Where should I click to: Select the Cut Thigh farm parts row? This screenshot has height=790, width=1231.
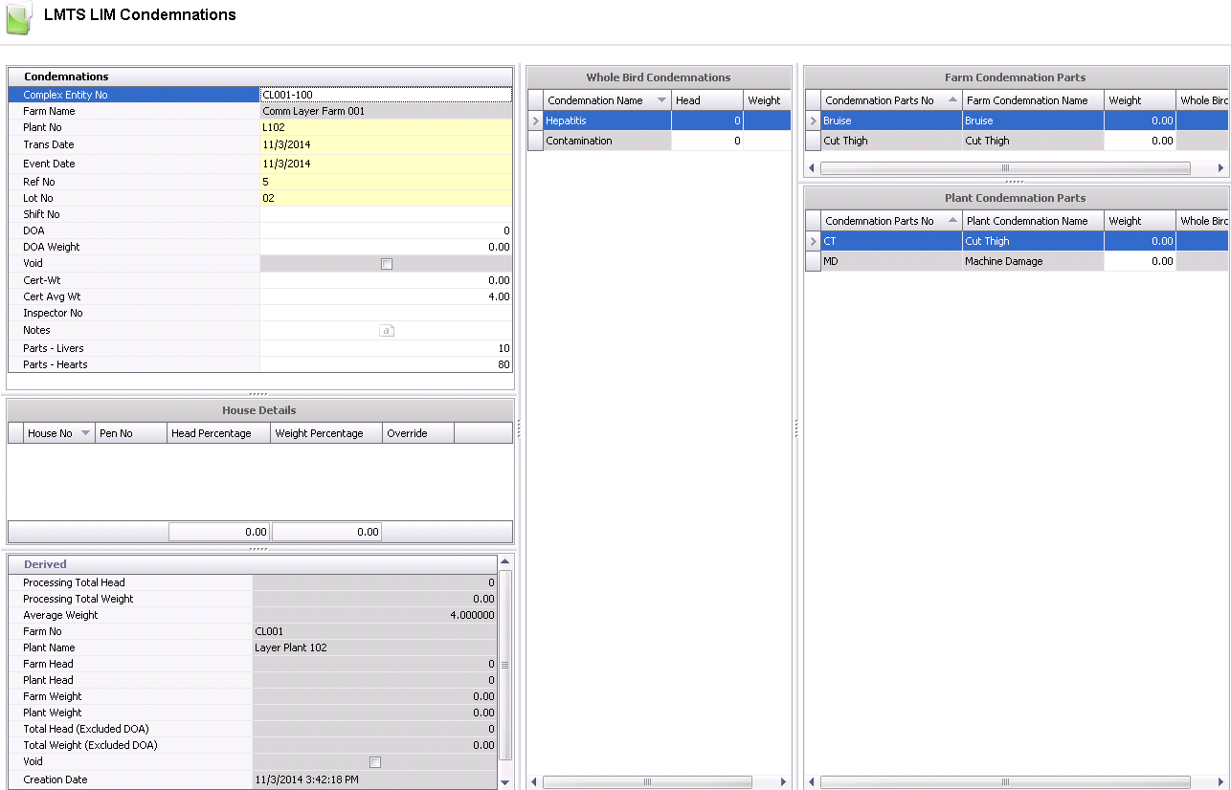point(890,141)
